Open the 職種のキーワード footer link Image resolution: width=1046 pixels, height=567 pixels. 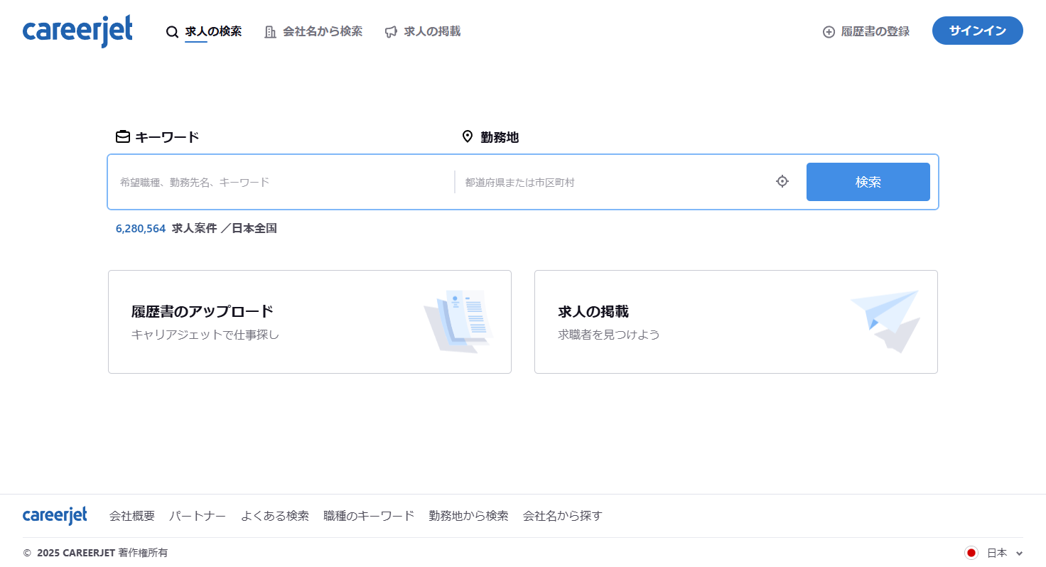pos(369,516)
